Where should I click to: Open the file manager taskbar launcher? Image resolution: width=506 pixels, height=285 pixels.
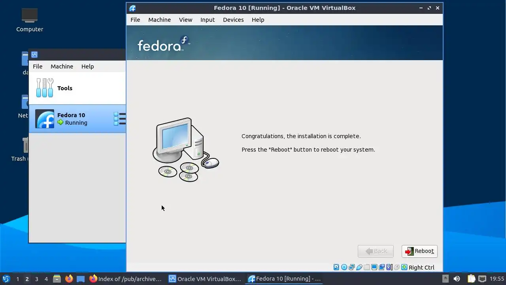(57, 279)
